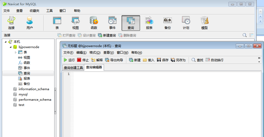
Task: Select the 查询 (Query) main toolbar icon
Action: [131, 23]
